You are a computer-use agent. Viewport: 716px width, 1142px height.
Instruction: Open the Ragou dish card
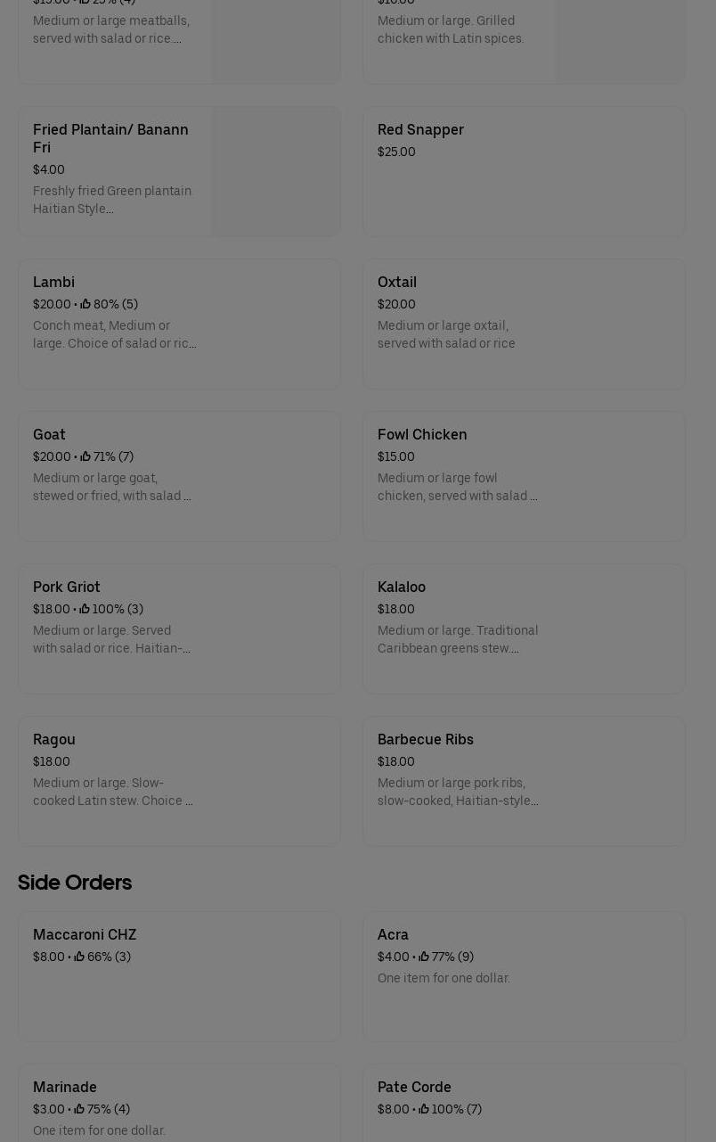tap(179, 781)
